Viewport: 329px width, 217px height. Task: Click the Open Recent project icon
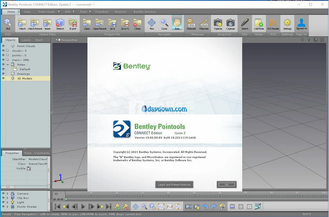pos(99,24)
